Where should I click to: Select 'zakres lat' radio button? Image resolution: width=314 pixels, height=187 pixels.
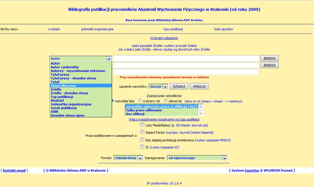(x=166, y=101)
